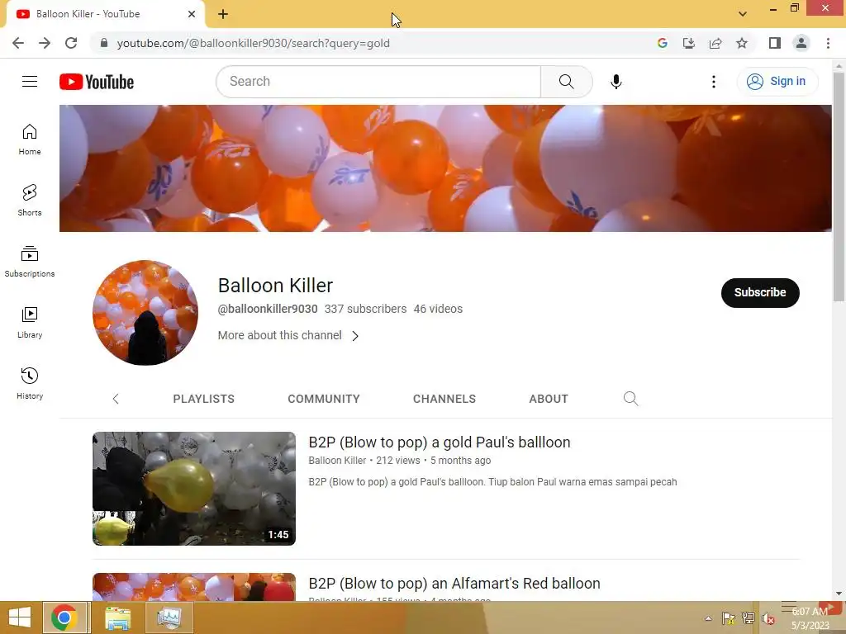
Task: Click the YouTube logo
Action: pyautogui.click(x=97, y=82)
